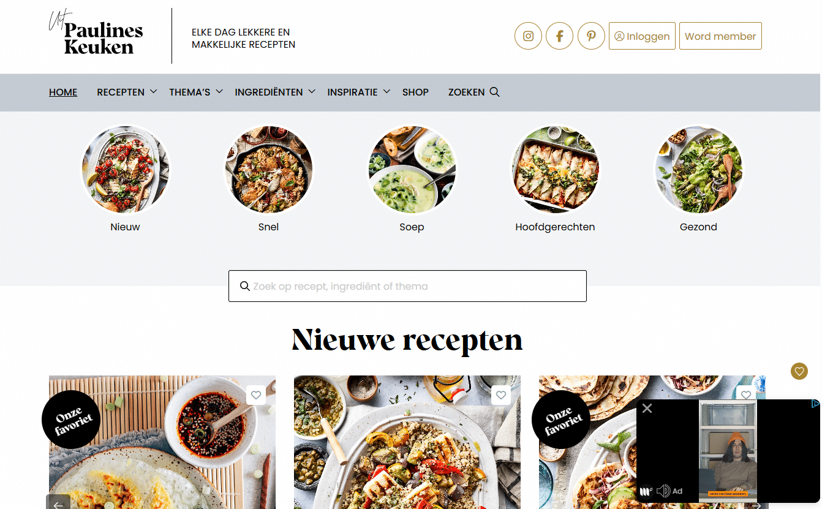
Task: Click the Word member button
Action: click(720, 36)
